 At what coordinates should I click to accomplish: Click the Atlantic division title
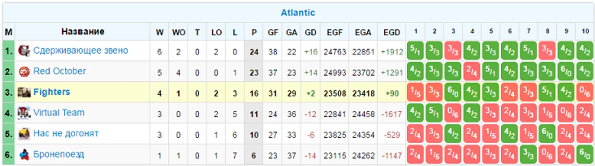click(297, 13)
